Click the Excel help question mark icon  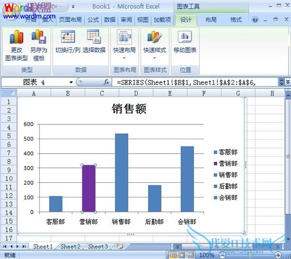click(x=255, y=19)
